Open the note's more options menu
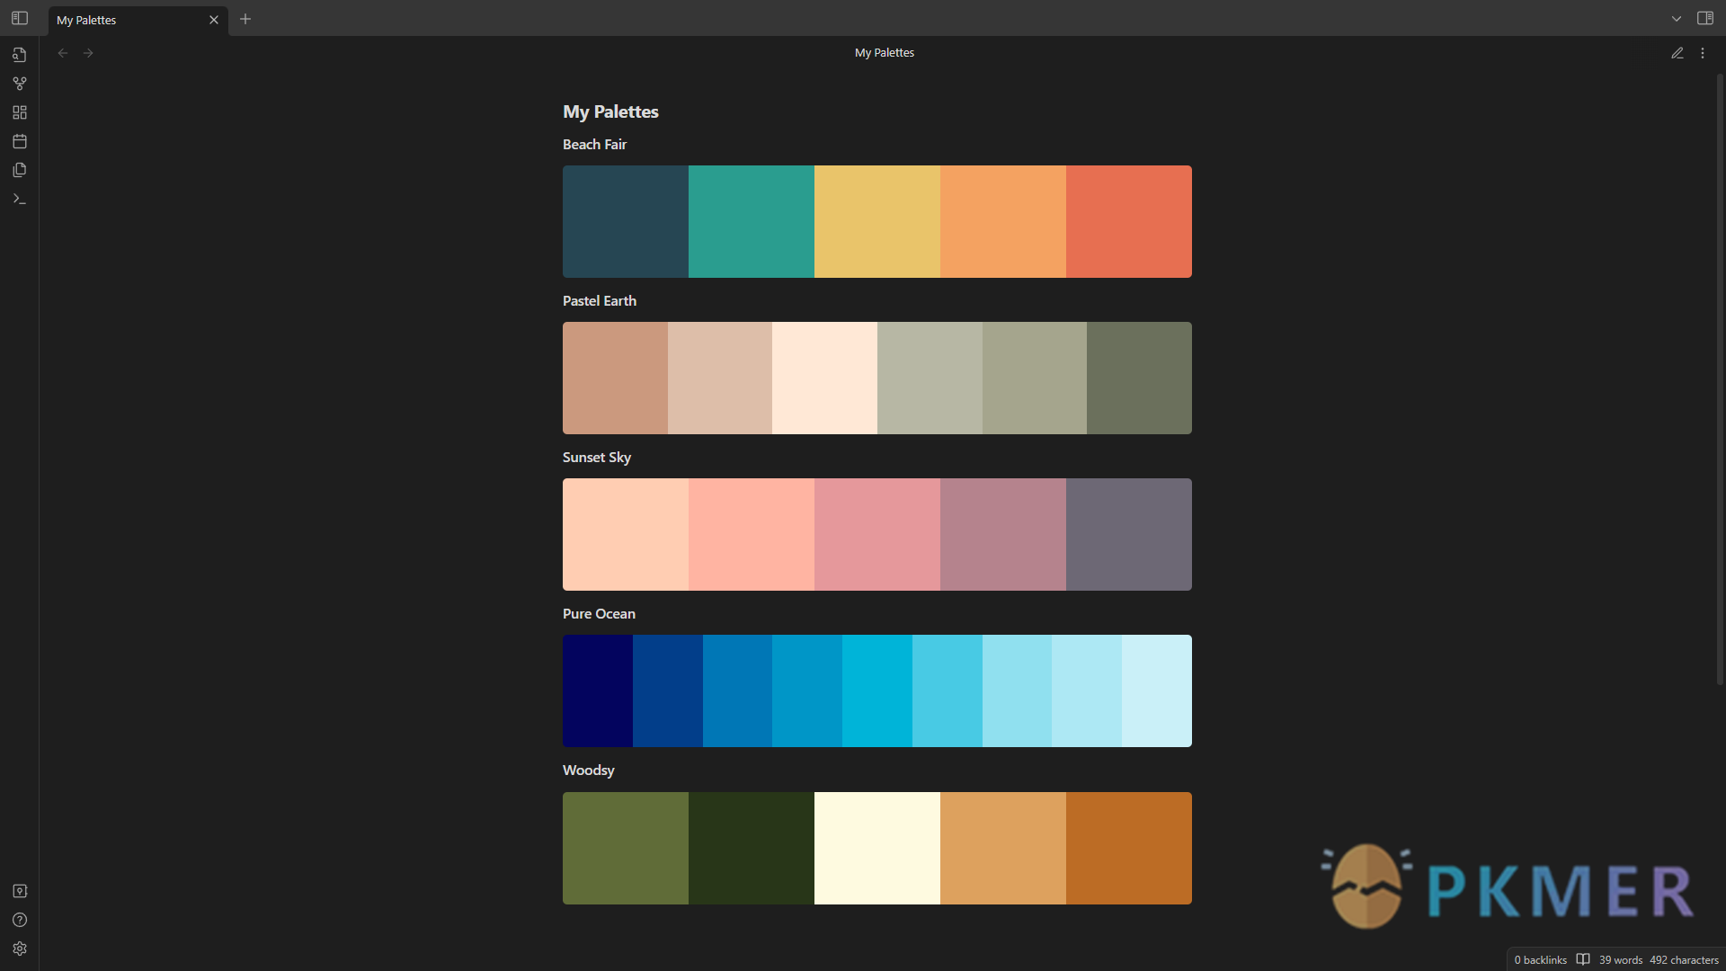The height and width of the screenshot is (971, 1726). (x=1704, y=52)
